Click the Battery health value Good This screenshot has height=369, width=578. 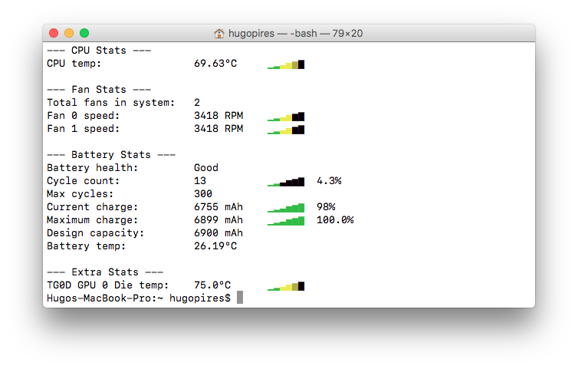(x=206, y=168)
